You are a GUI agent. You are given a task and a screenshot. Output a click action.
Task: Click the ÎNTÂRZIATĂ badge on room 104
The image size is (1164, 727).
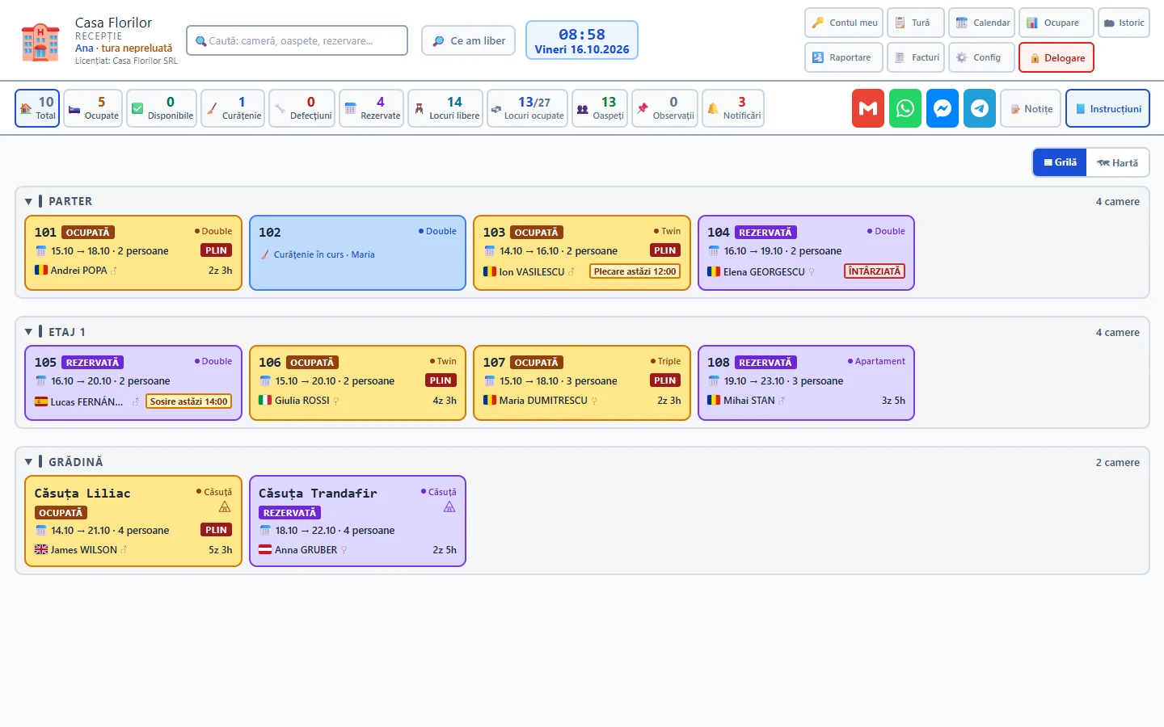pyautogui.click(x=875, y=271)
